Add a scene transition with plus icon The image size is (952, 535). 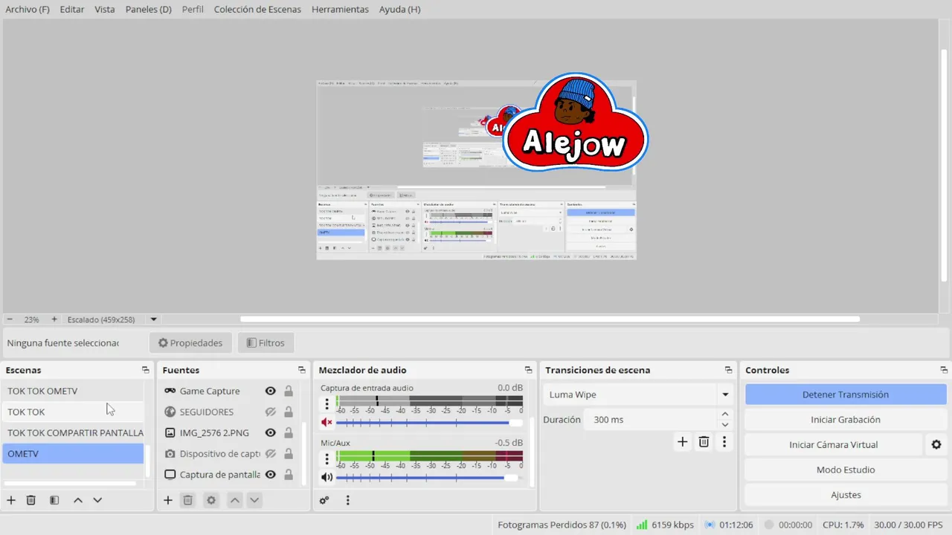682,442
